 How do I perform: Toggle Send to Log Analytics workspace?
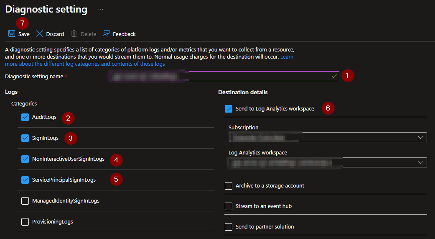point(229,109)
